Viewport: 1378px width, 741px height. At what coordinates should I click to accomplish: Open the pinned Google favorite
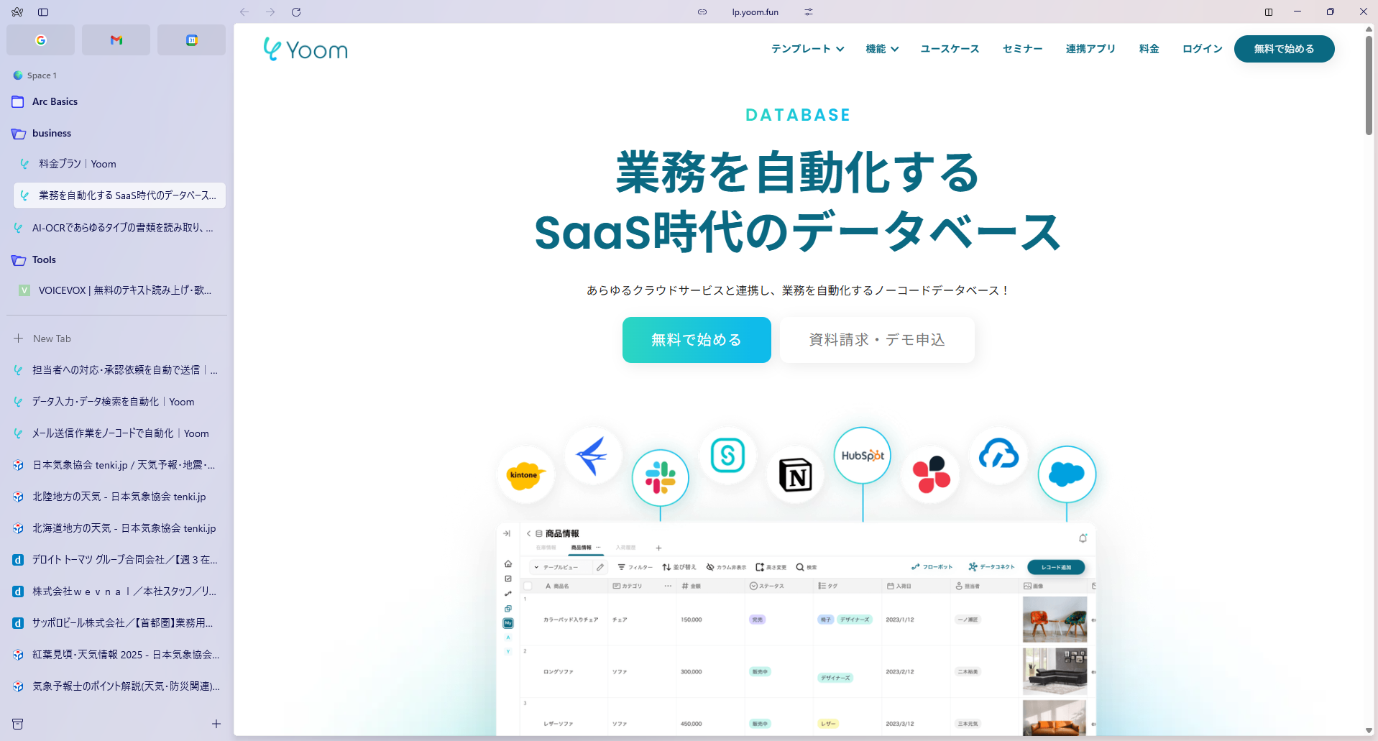(41, 40)
